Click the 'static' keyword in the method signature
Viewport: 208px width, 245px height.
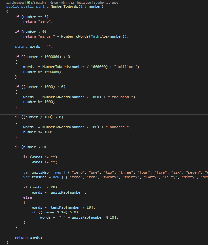(27, 6)
